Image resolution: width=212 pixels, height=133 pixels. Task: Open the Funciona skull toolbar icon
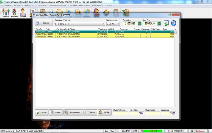(14, 13)
